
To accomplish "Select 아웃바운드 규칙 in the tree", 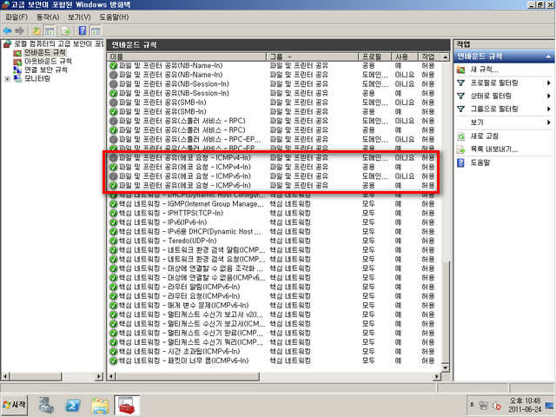I will coord(49,62).
